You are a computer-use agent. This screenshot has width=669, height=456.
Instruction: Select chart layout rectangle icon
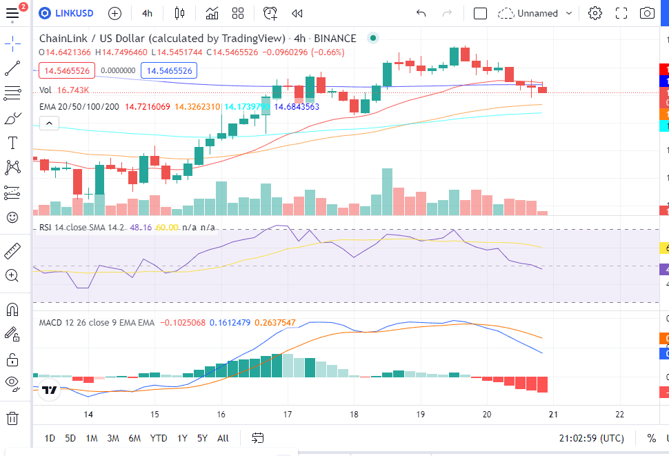[x=481, y=14]
